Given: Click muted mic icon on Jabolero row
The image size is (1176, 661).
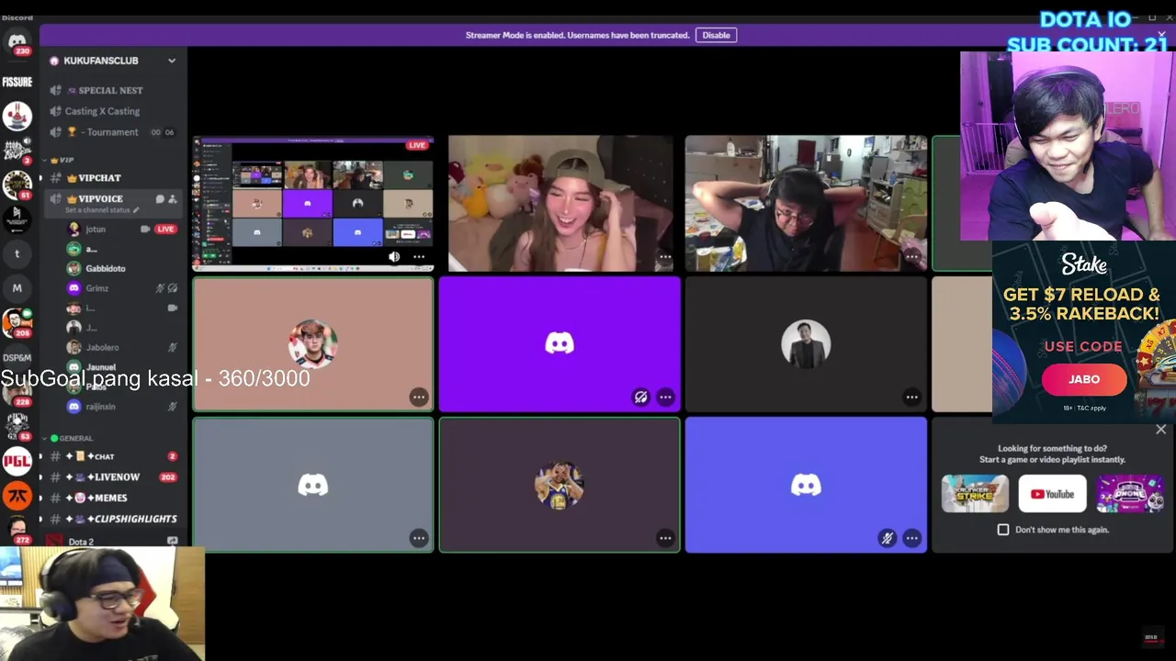Looking at the screenshot, I should [173, 348].
